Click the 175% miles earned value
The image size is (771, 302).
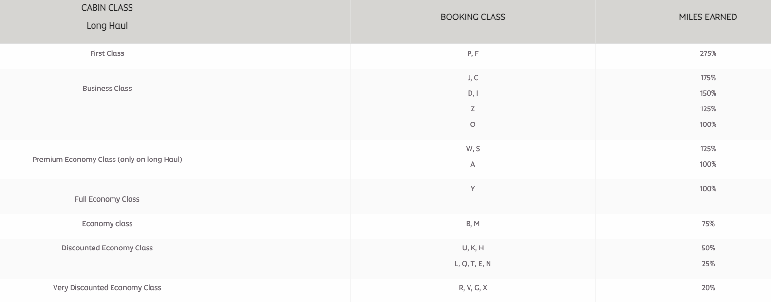click(x=708, y=78)
